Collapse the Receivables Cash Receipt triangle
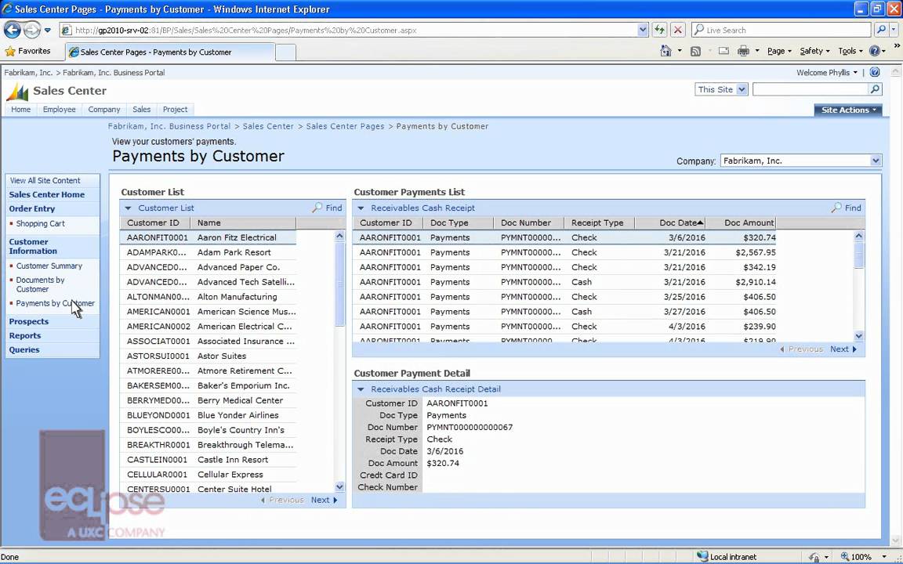Viewport: 903px width, 564px height. click(361, 208)
